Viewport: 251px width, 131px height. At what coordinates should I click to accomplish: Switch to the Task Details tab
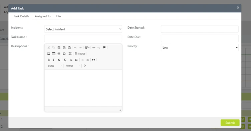pyautogui.click(x=21, y=16)
